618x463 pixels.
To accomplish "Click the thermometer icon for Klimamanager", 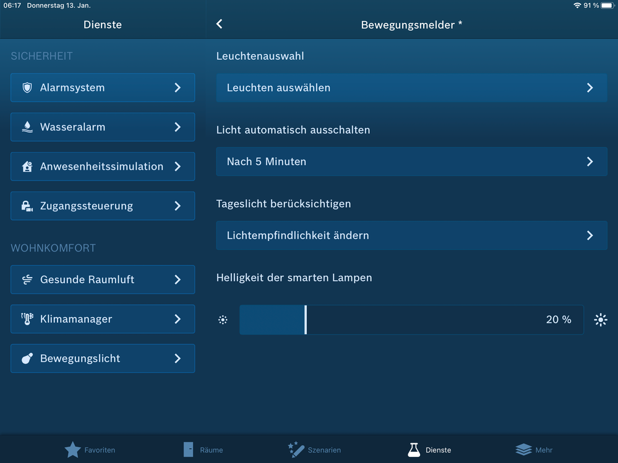I will coord(27,319).
